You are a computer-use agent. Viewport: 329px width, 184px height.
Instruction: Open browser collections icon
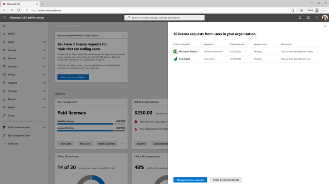pos(301,10)
